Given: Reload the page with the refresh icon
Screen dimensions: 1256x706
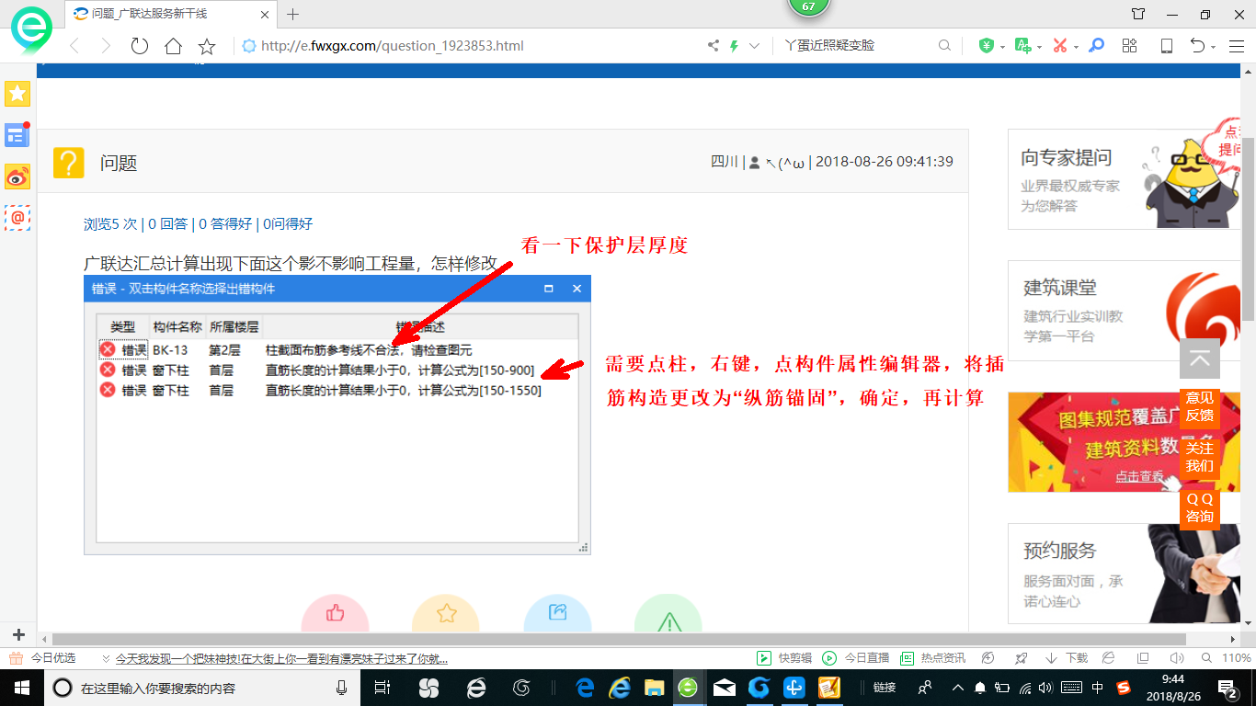Looking at the screenshot, I should [140, 46].
